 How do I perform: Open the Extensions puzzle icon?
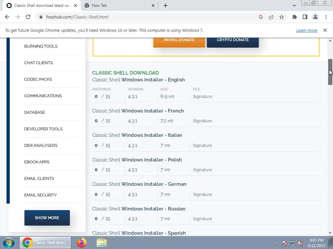[x=294, y=17]
